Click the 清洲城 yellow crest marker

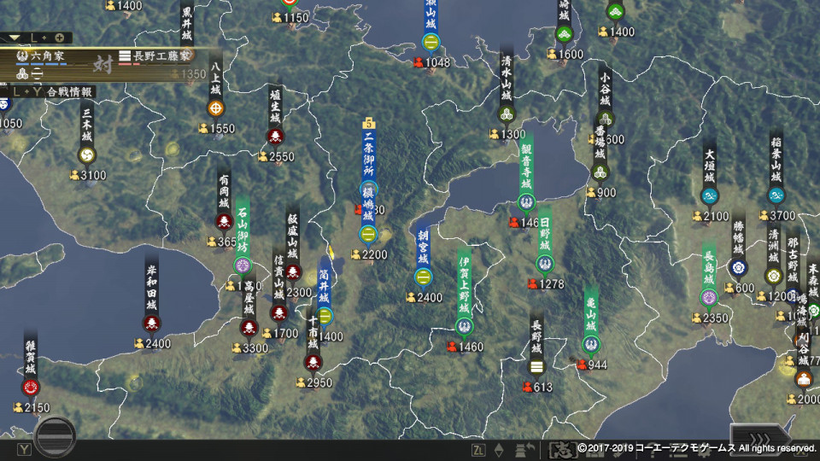pyautogui.click(x=774, y=276)
